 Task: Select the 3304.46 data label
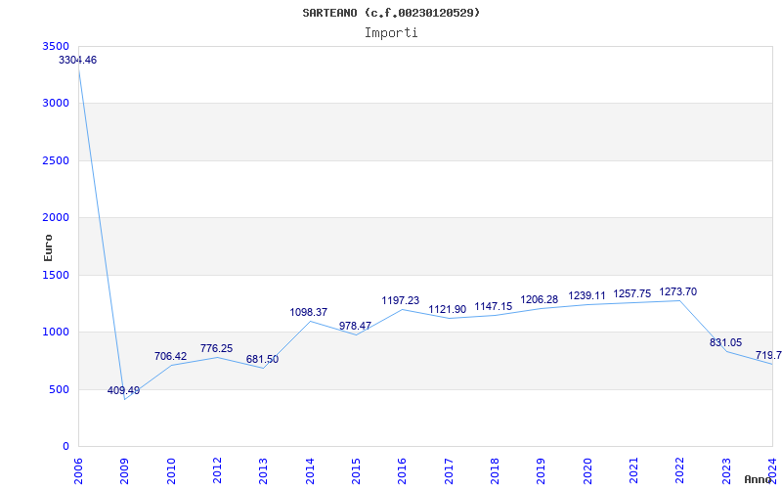pos(78,61)
